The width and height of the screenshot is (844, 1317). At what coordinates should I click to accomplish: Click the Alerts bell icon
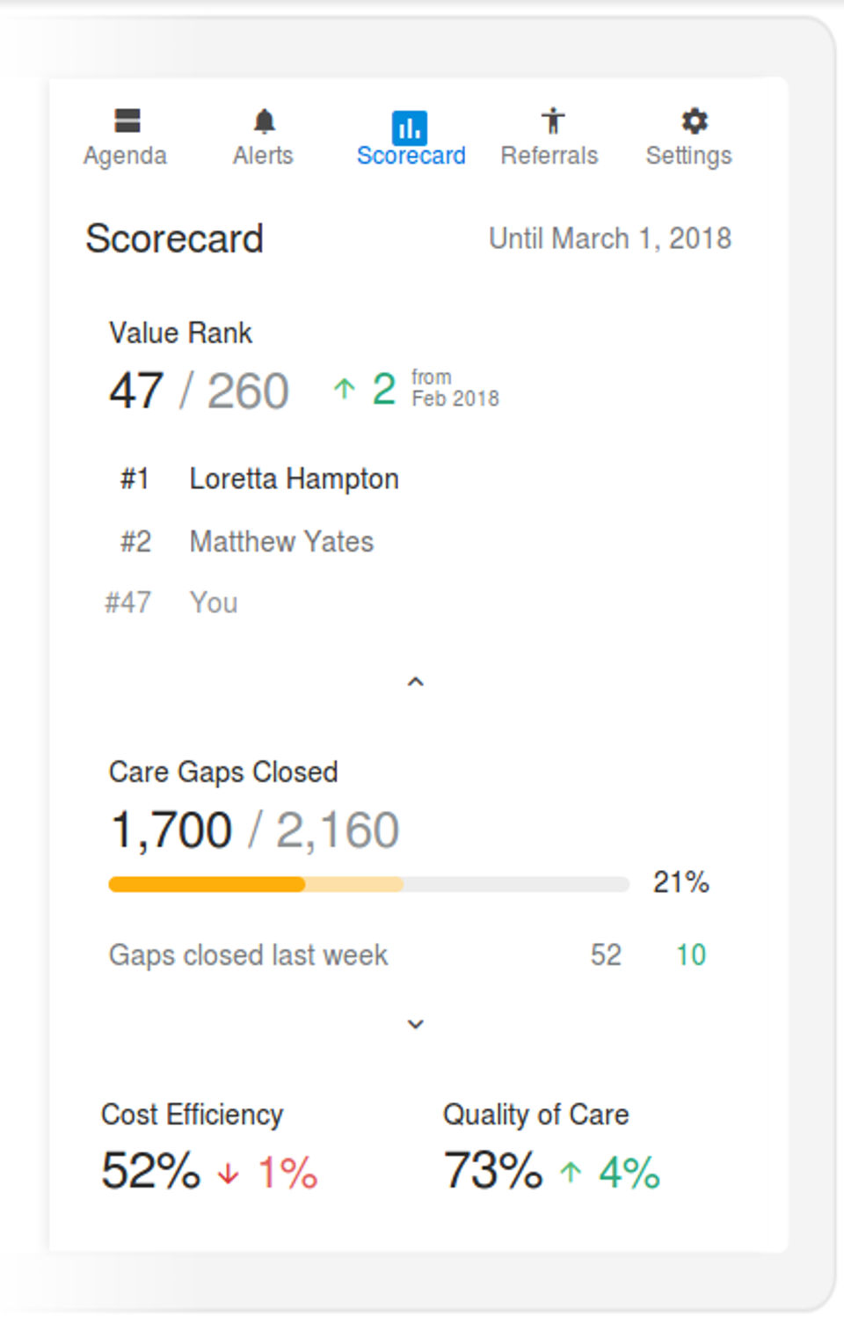(x=264, y=121)
